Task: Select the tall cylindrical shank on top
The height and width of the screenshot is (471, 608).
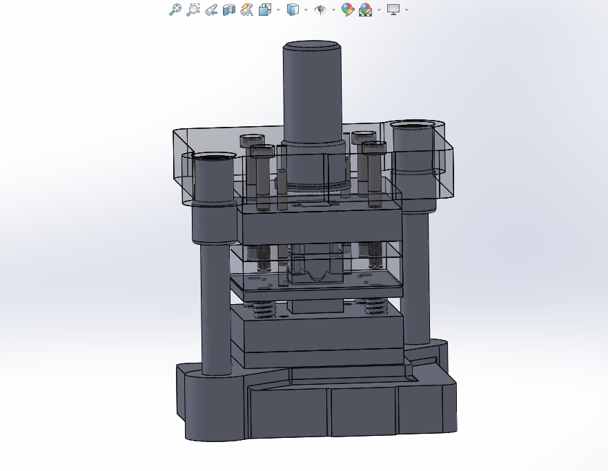Action: coord(312,93)
